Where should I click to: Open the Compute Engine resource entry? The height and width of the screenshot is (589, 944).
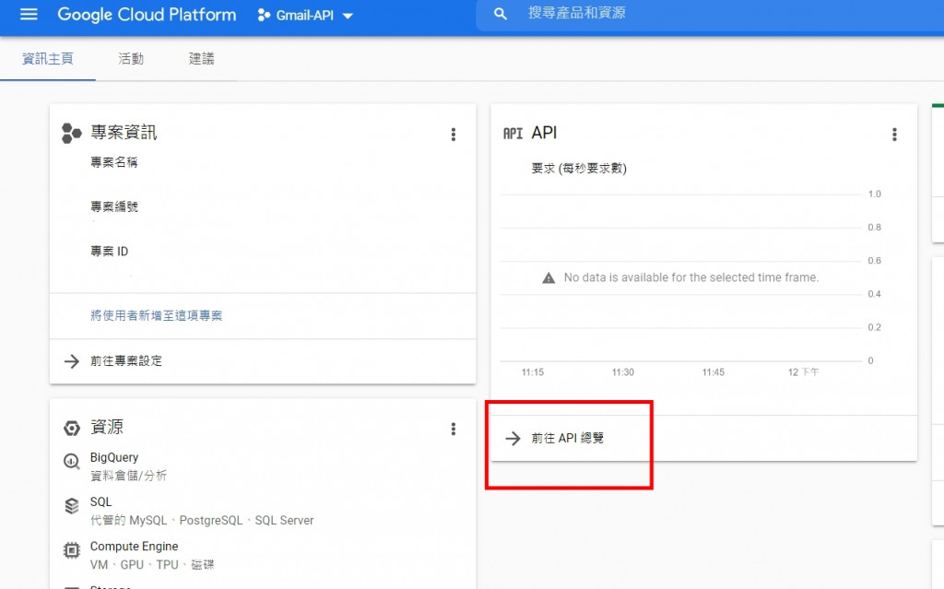tap(135, 547)
